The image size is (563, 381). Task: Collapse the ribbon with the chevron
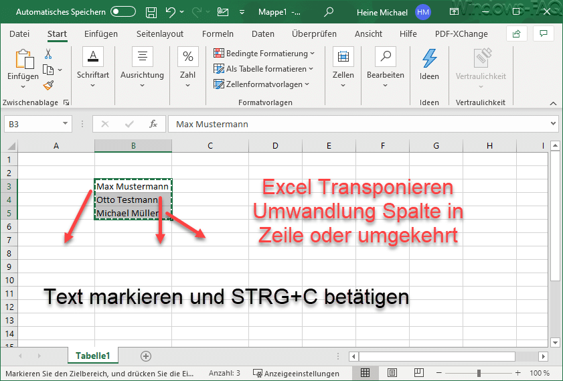coord(553,103)
